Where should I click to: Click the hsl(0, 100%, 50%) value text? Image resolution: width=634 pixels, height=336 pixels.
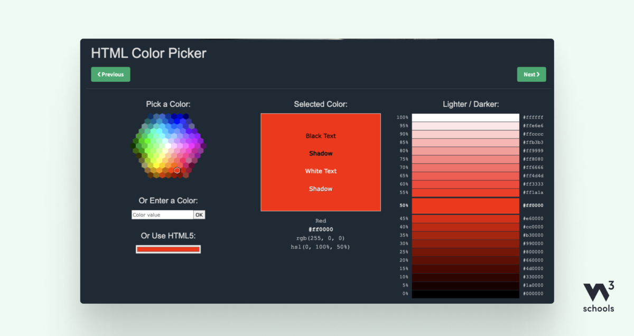320,247
